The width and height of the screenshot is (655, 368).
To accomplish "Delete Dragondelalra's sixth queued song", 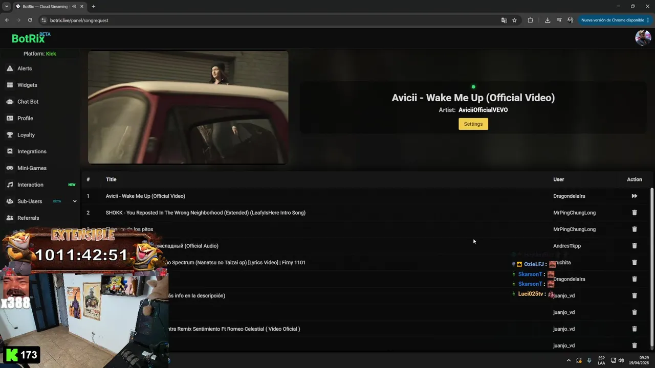I will (635, 279).
